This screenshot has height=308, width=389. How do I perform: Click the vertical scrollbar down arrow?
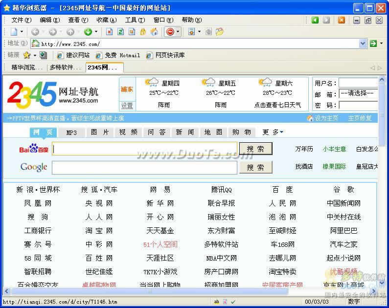382,283
